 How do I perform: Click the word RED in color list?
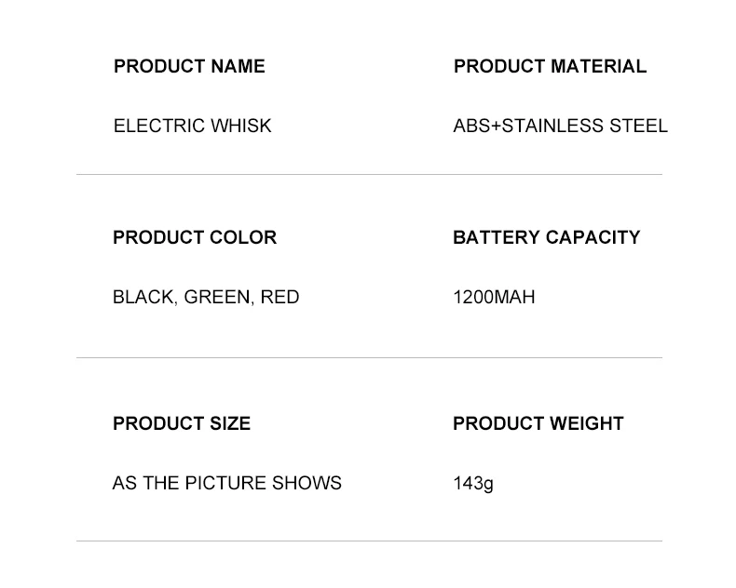coord(279,297)
